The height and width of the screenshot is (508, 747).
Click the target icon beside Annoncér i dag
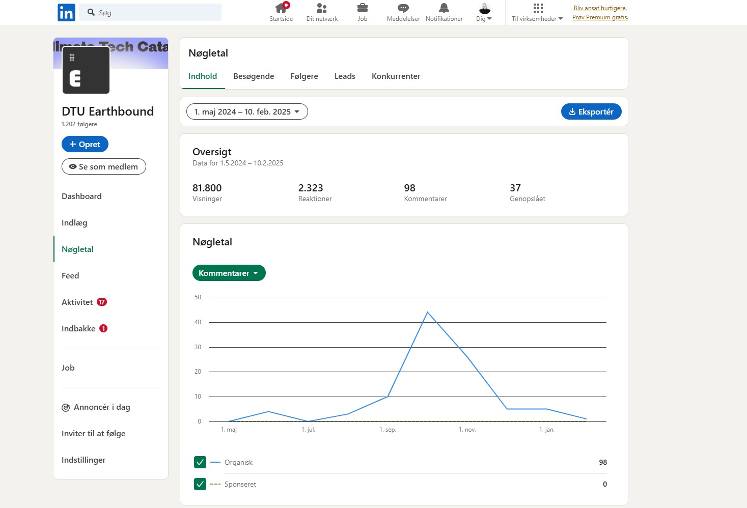[66, 407]
